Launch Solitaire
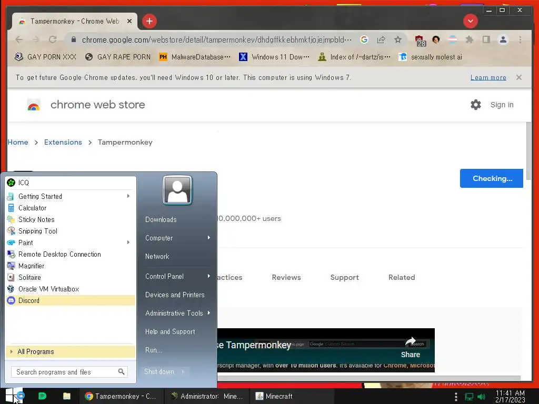The height and width of the screenshot is (404, 539). point(71,277)
